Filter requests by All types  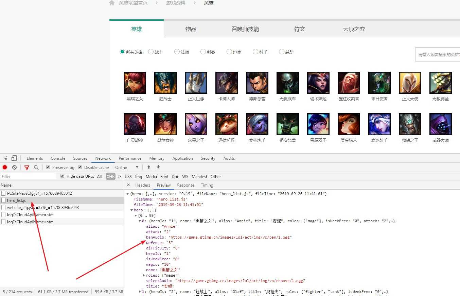(x=99, y=176)
